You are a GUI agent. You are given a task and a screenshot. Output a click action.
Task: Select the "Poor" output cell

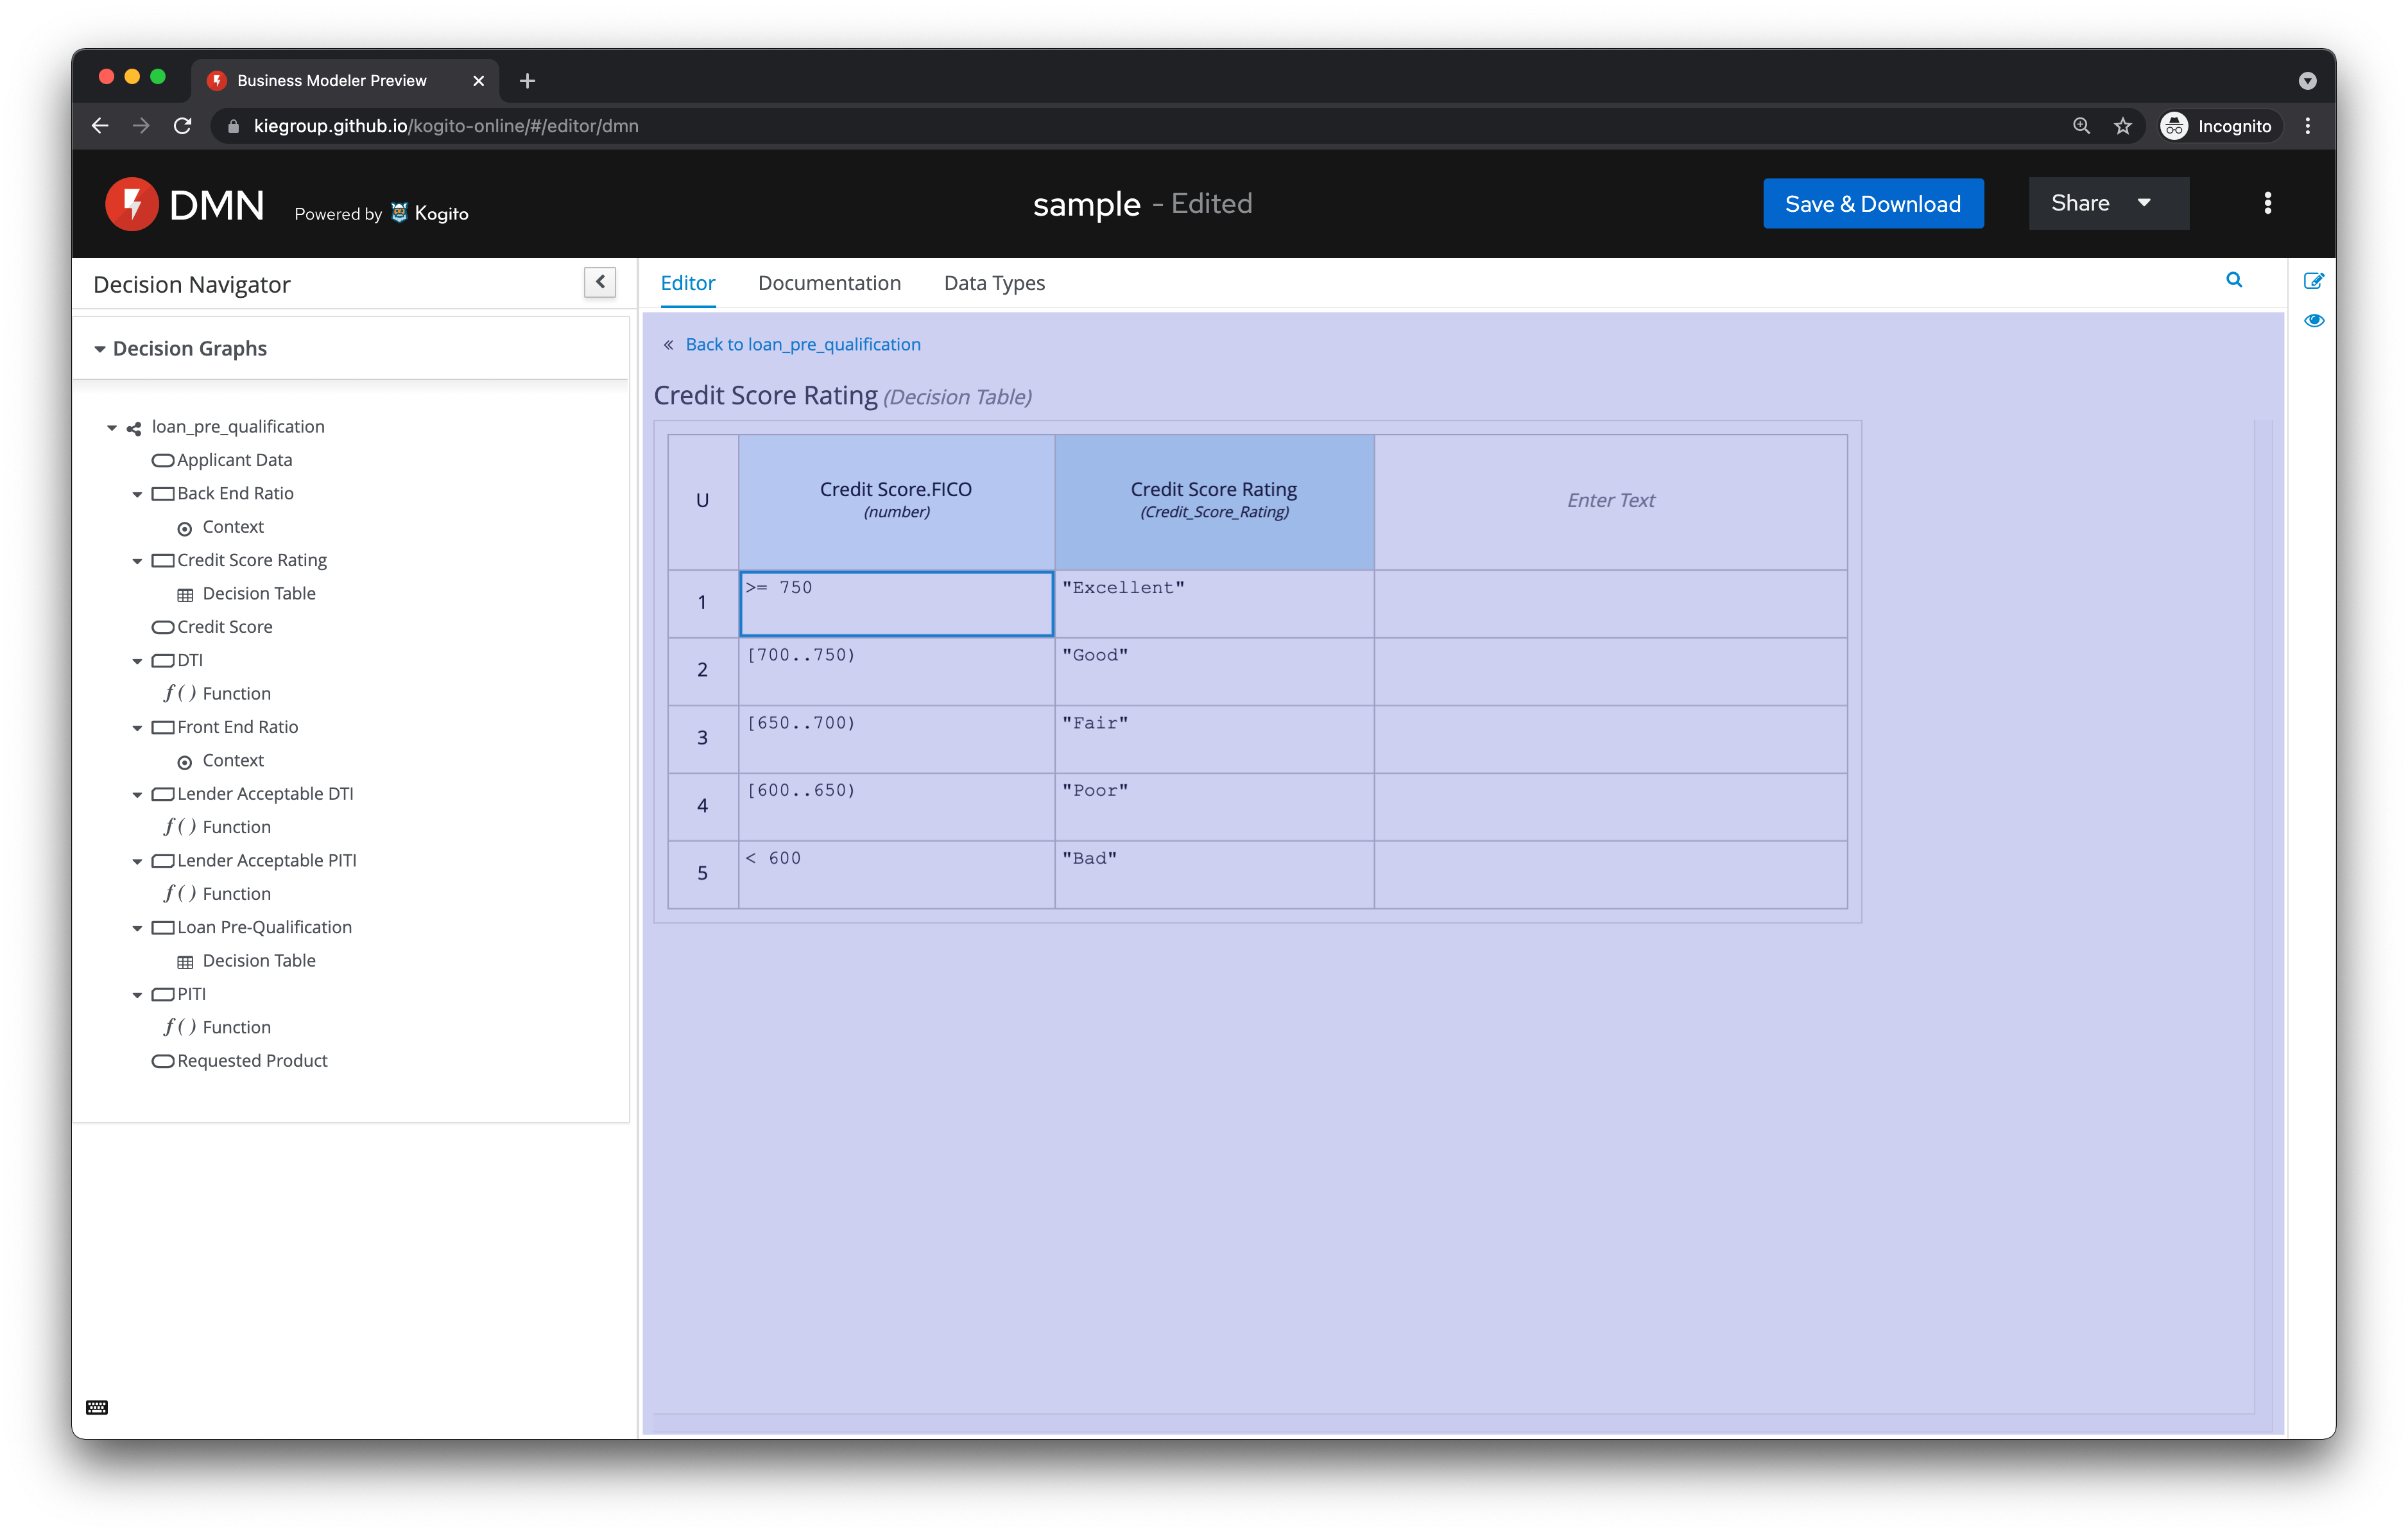[1214, 807]
